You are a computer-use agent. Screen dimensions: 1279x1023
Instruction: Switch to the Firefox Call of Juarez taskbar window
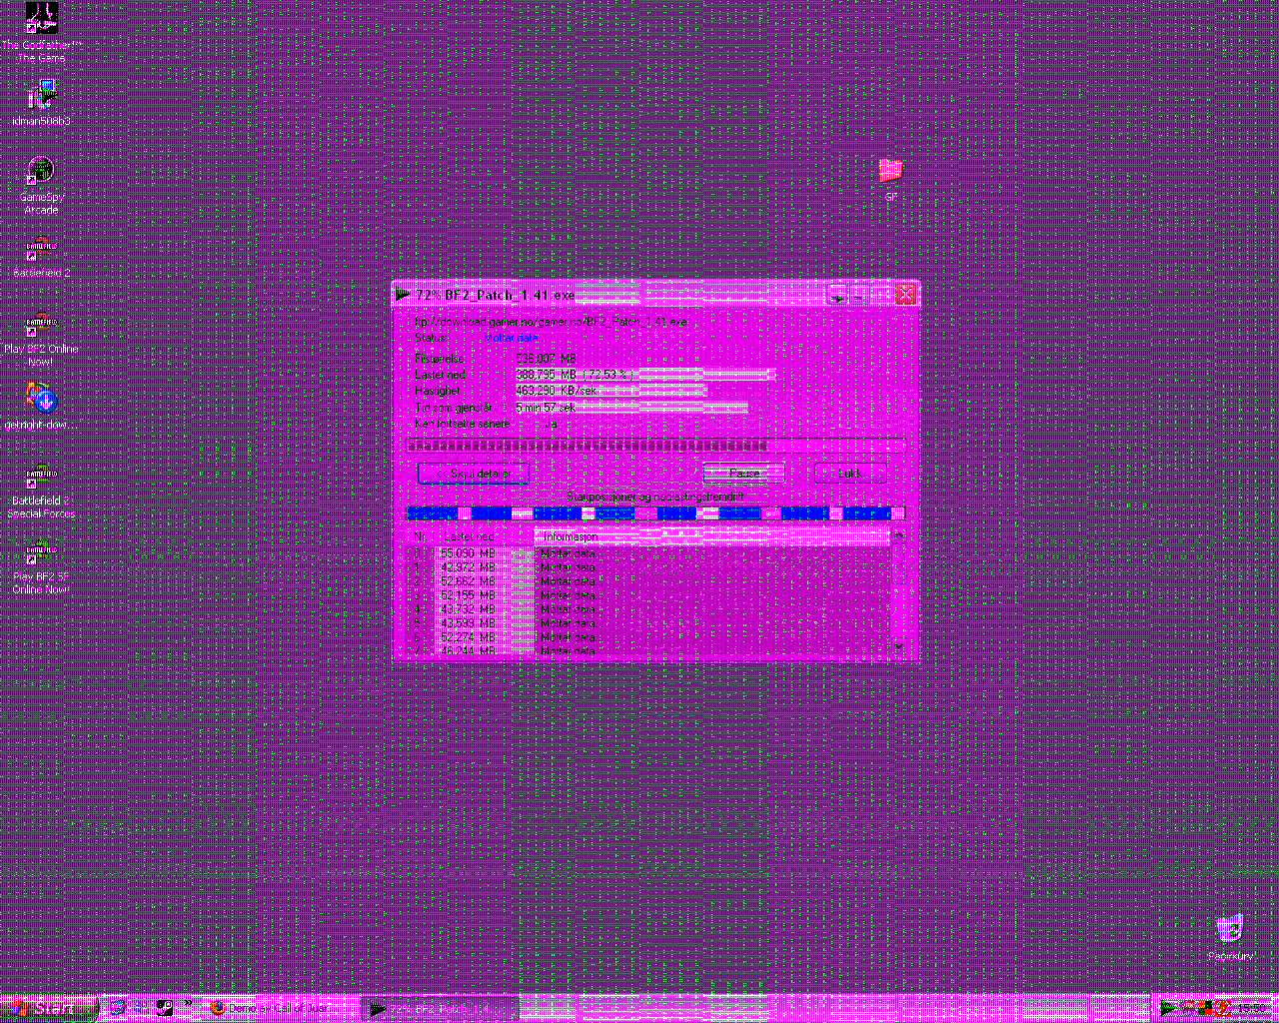coord(280,1009)
